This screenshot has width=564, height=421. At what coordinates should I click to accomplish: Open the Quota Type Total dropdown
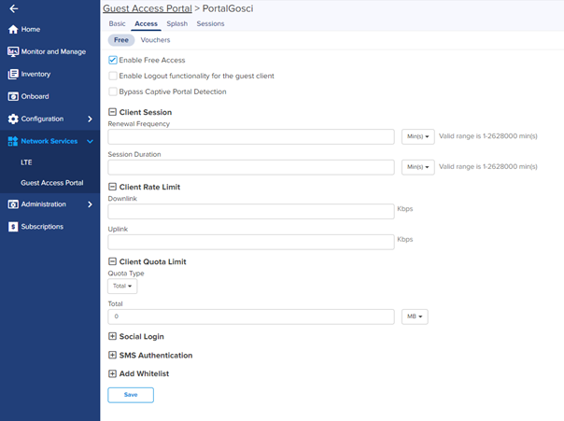pos(122,287)
